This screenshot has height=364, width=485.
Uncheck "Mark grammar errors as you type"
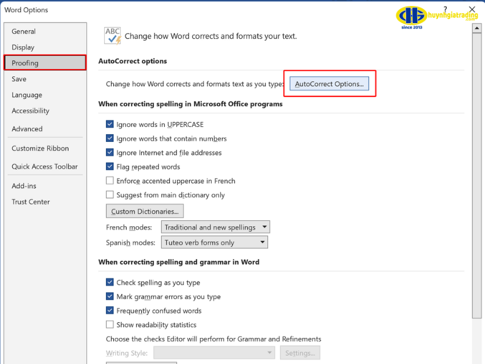pyautogui.click(x=110, y=297)
